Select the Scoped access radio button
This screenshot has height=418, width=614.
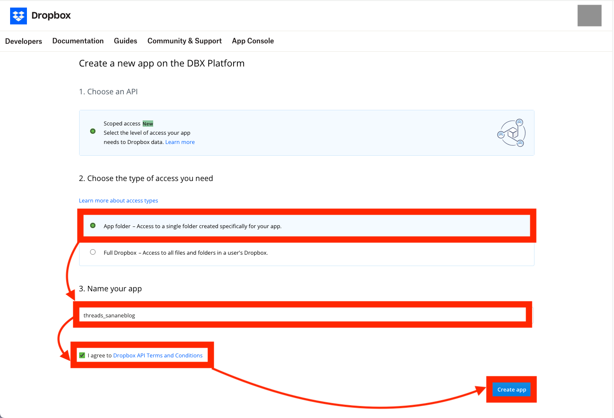coord(93,131)
